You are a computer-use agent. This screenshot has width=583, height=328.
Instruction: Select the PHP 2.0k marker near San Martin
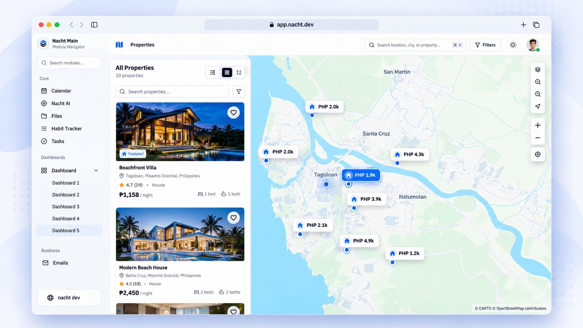[x=324, y=107]
